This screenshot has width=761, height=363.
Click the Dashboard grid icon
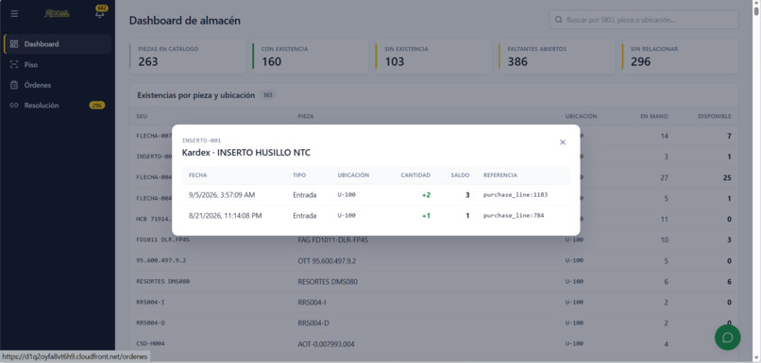point(14,44)
